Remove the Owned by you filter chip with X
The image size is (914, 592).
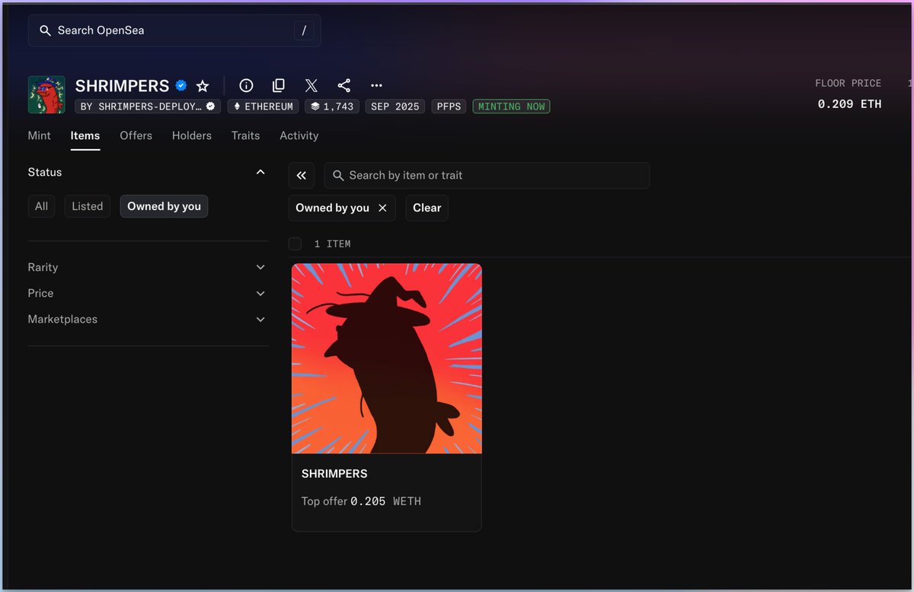coord(382,208)
